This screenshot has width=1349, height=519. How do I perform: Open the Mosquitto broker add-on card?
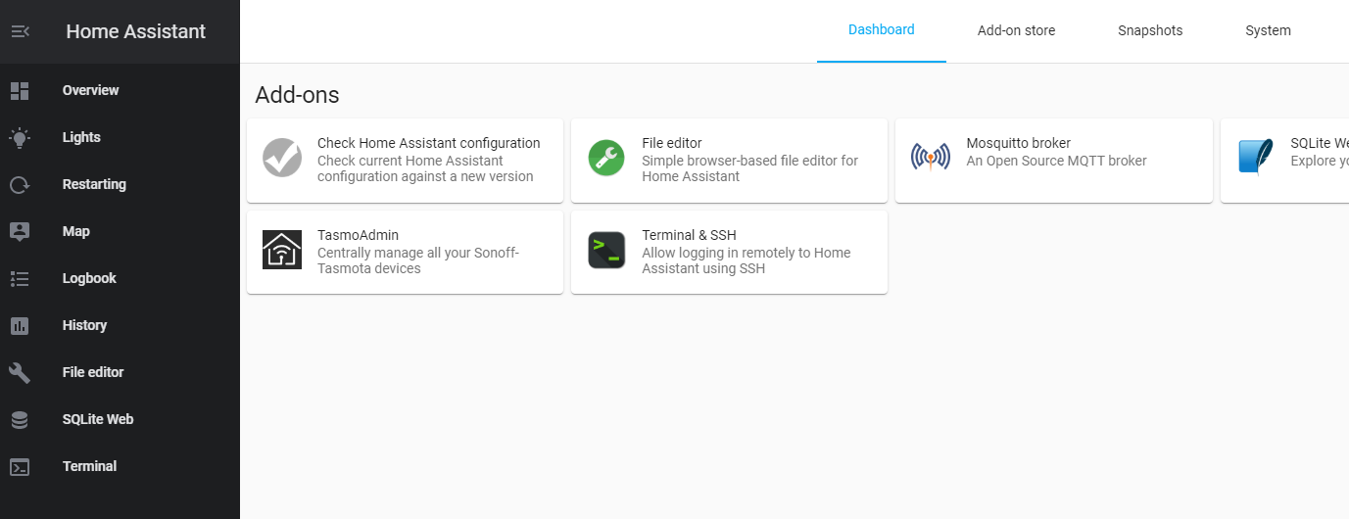point(1054,161)
